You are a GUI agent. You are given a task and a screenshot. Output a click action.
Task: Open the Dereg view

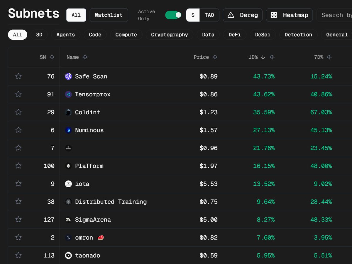click(x=243, y=15)
